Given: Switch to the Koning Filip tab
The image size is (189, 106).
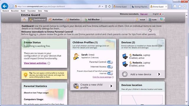Looking at the screenshot, I should 140,7.
